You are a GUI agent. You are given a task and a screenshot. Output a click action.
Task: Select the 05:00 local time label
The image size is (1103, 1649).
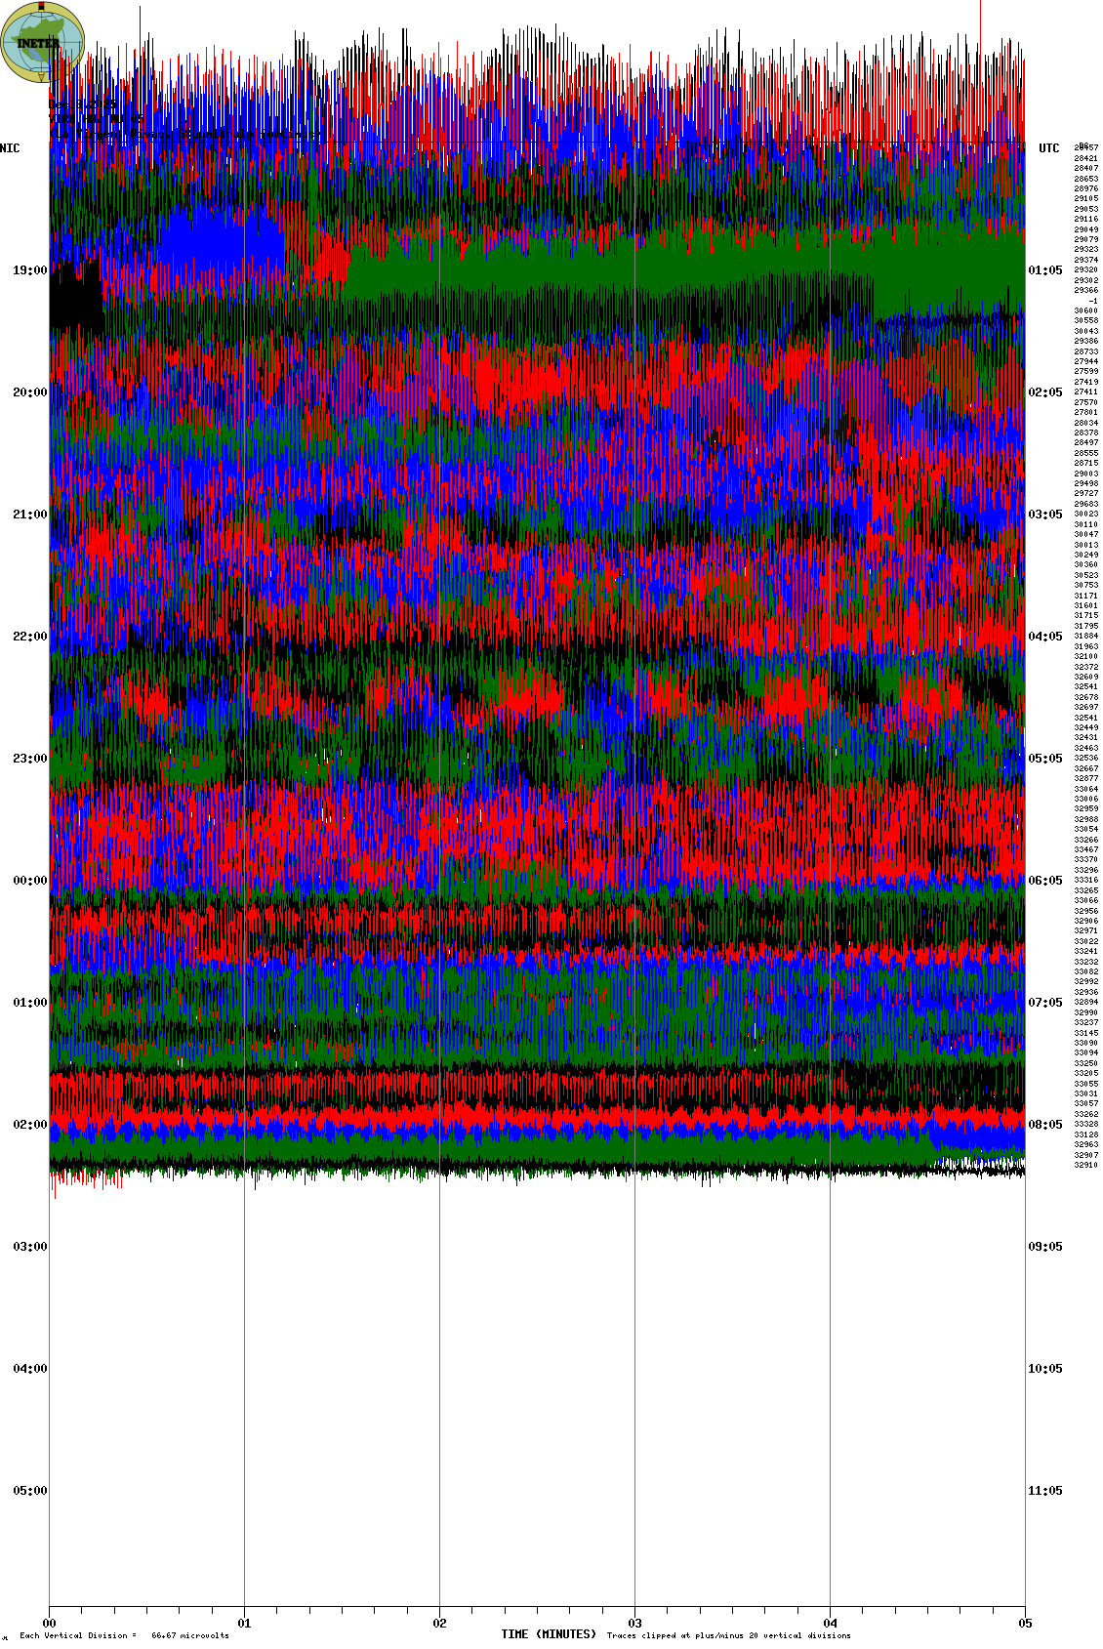tap(29, 1491)
